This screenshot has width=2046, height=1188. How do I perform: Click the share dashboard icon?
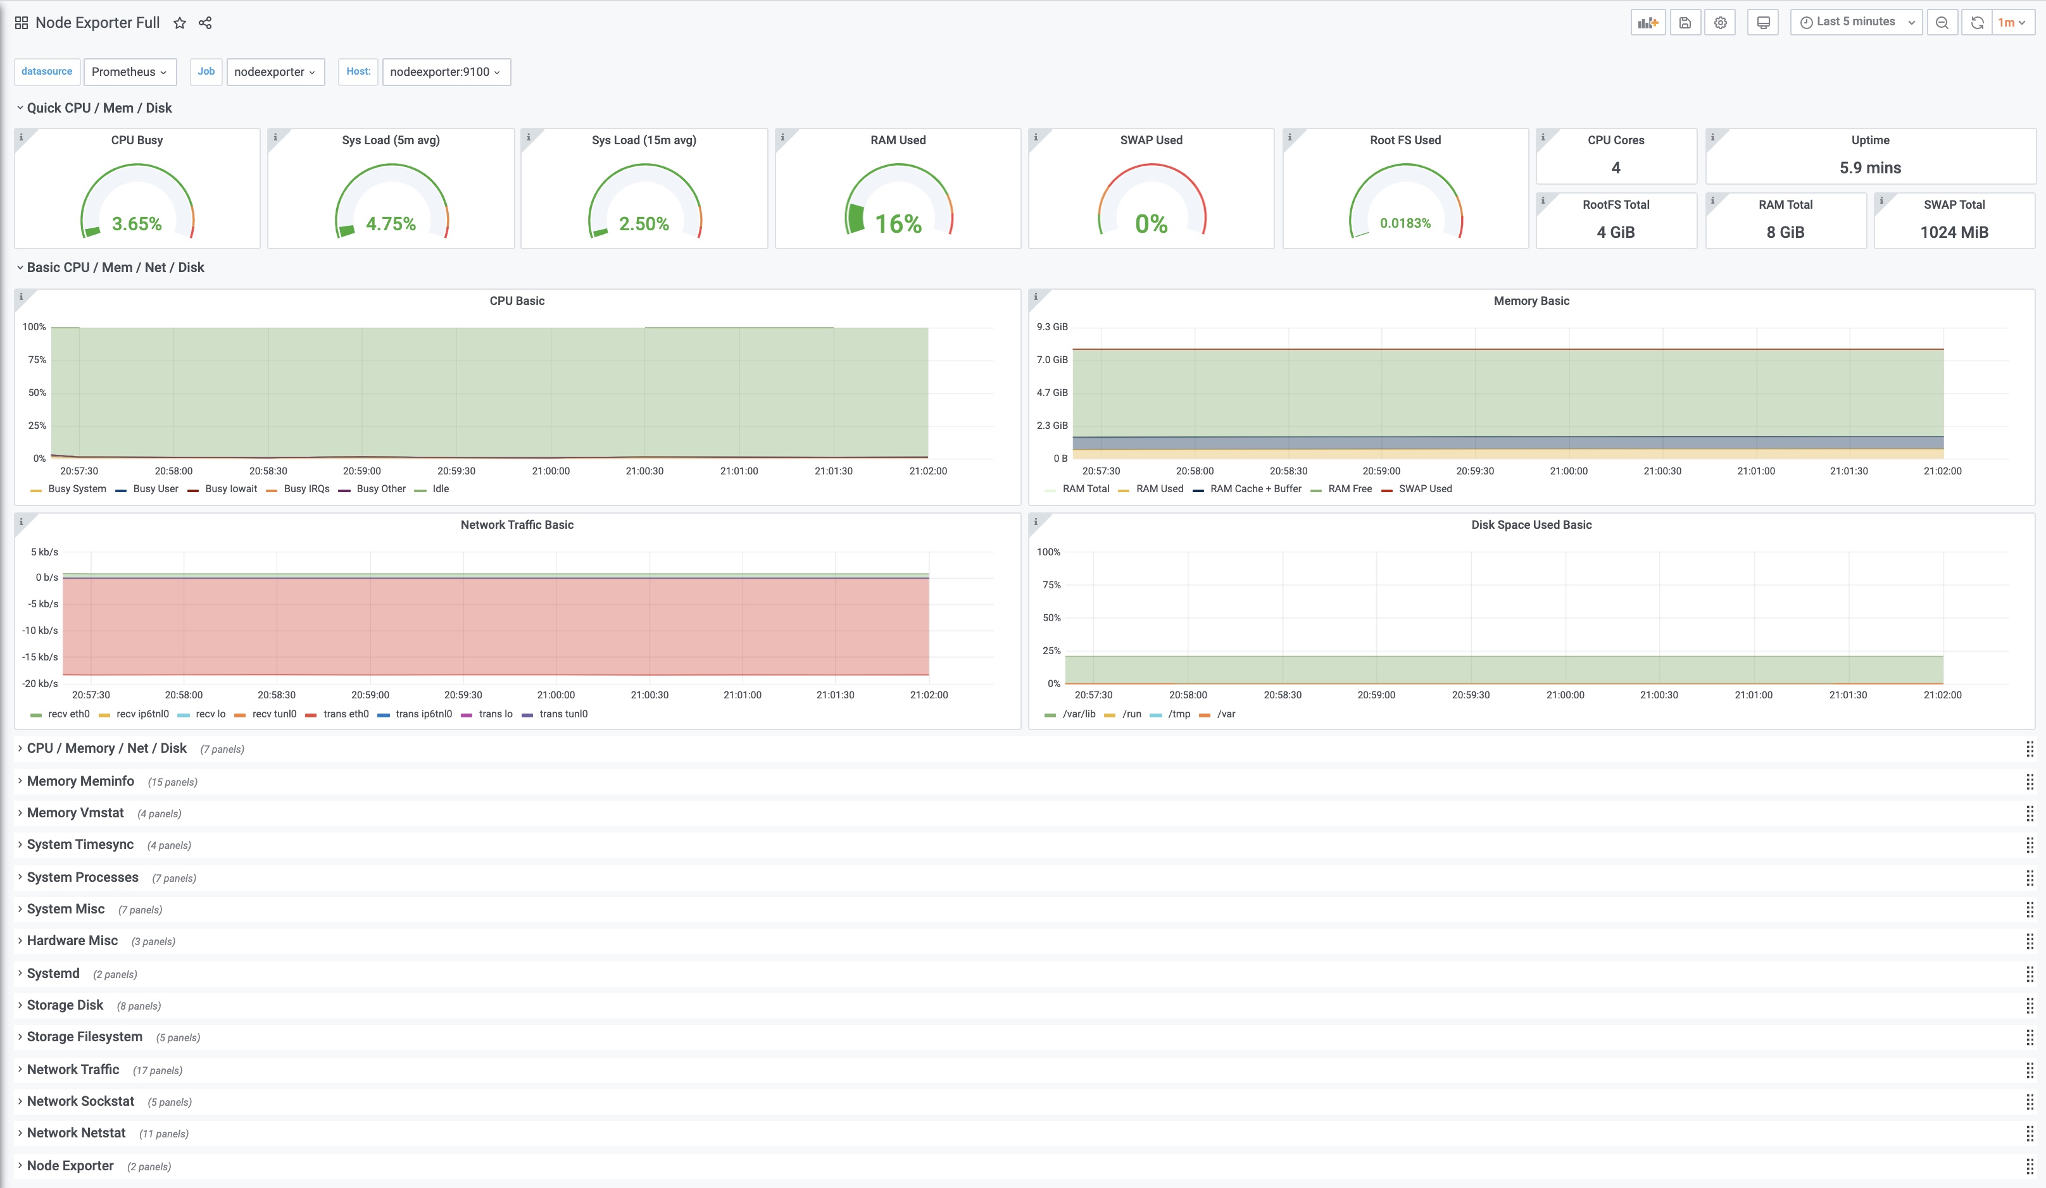(x=205, y=23)
